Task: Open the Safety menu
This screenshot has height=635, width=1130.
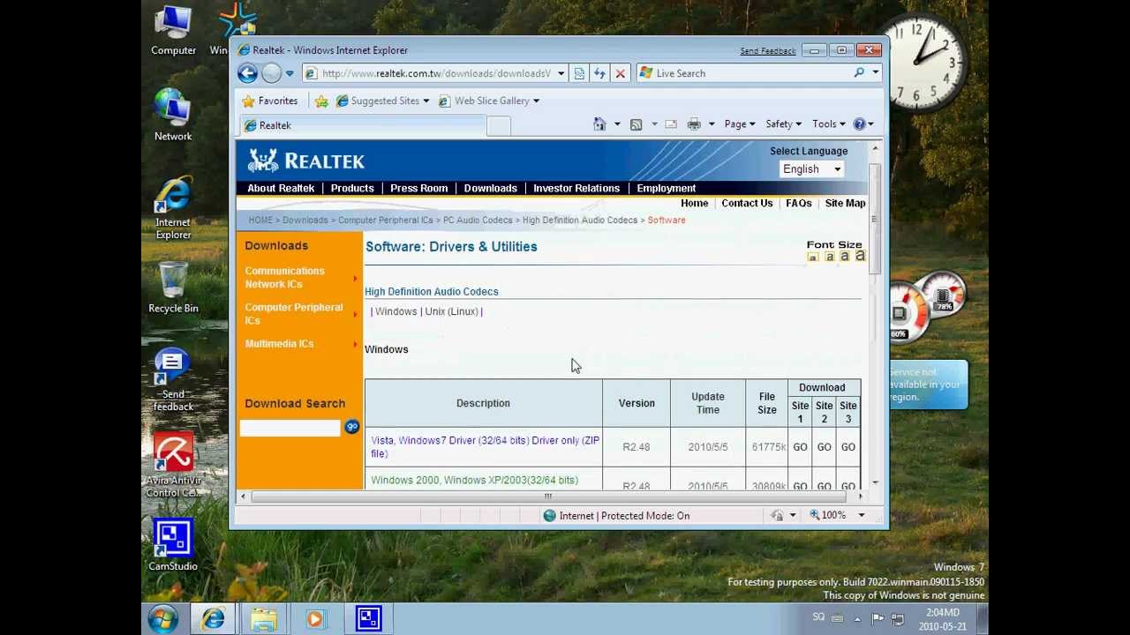Action: (x=783, y=124)
